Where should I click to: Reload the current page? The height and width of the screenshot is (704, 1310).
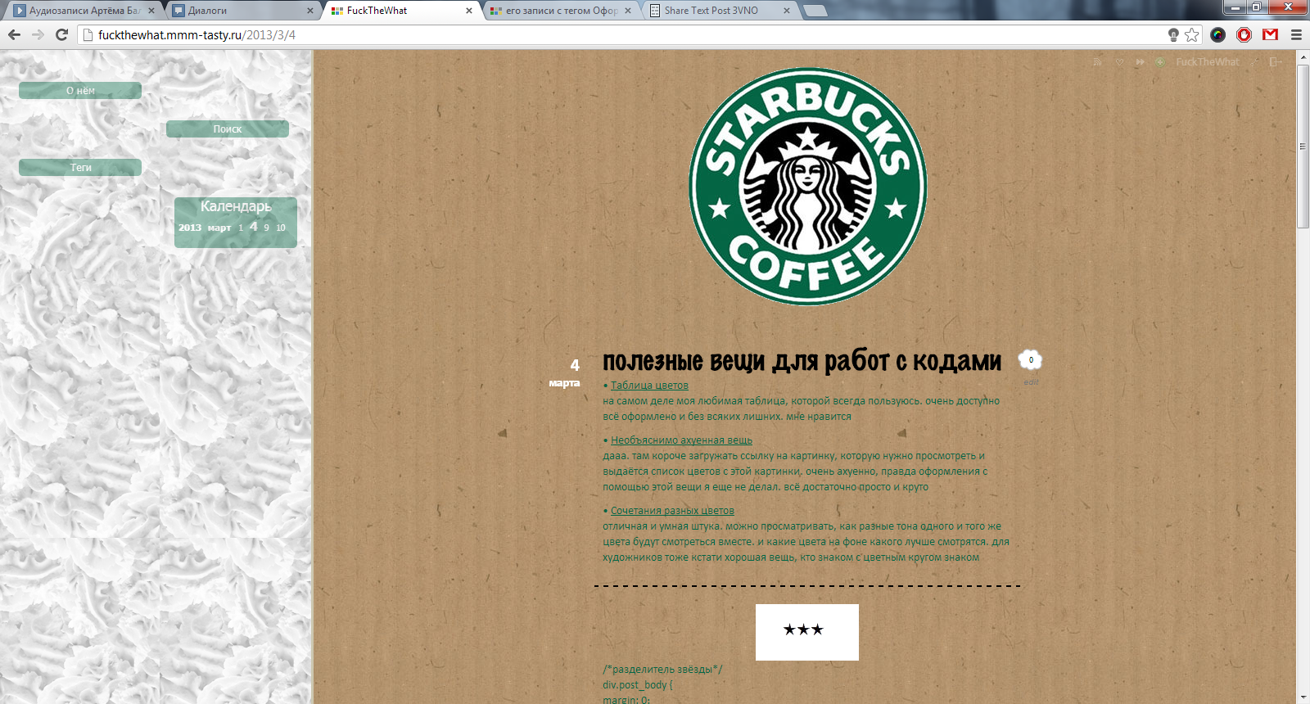(61, 34)
